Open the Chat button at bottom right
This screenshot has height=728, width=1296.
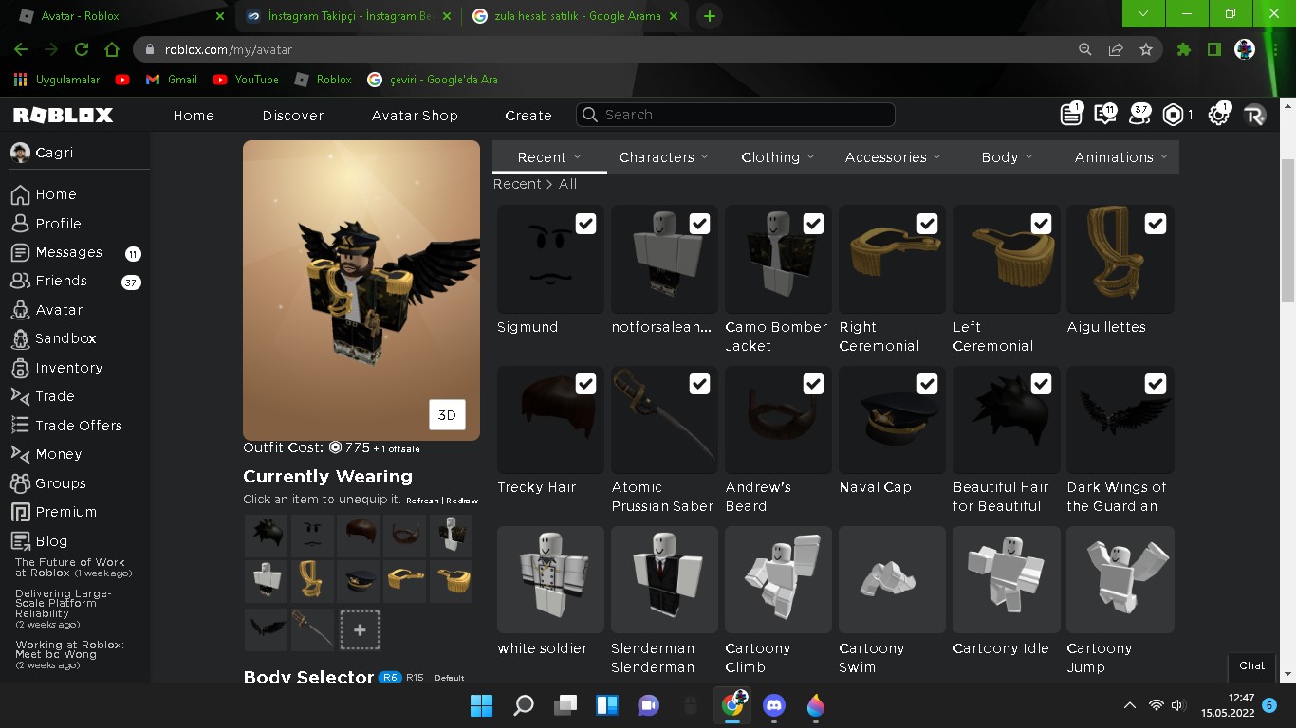click(x=1252, y=665)
